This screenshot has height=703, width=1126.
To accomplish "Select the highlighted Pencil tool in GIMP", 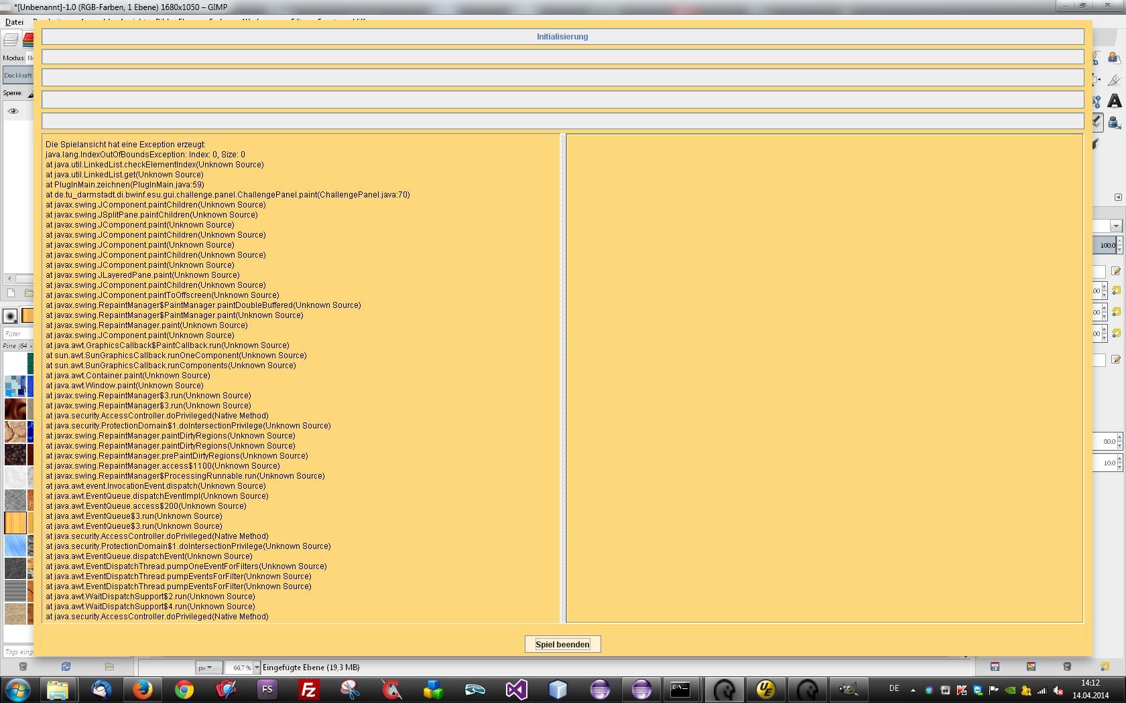I will pos(1097,121).
